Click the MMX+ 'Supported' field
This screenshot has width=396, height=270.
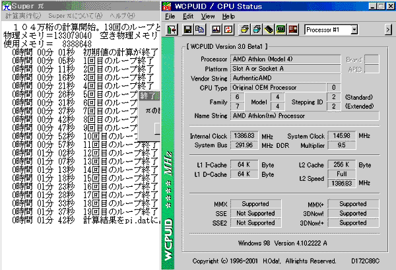tap(353, 204)
